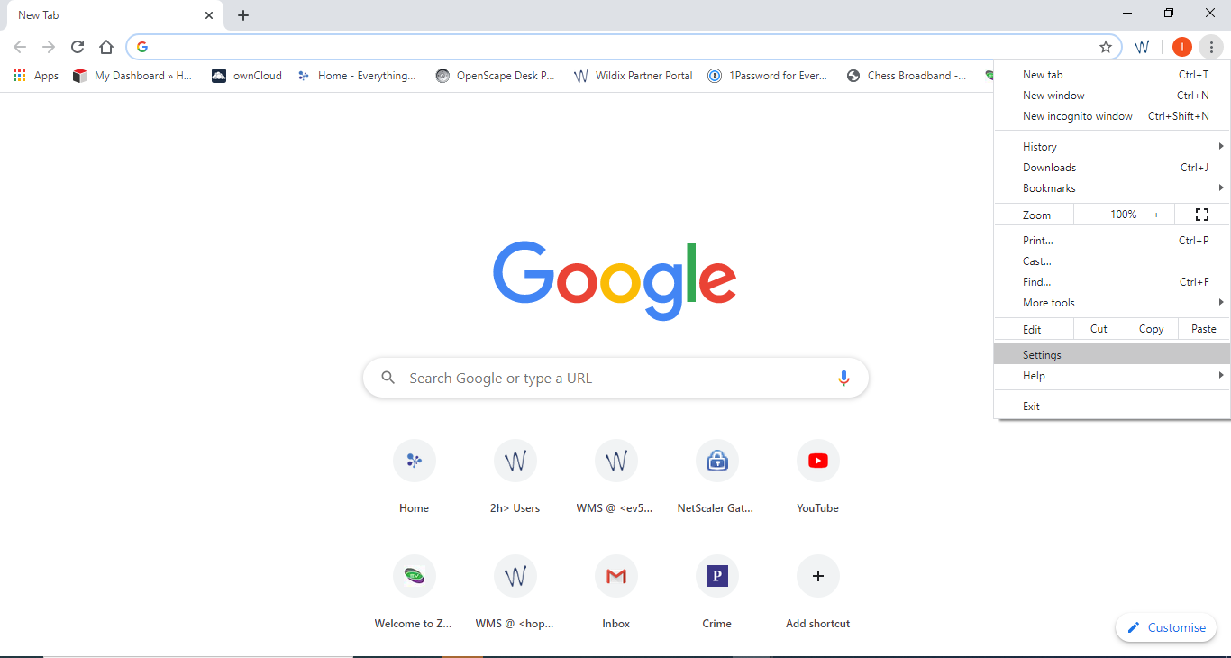Open the YouTube shortcut tile

pyautogui.click(x=818, y=478)
